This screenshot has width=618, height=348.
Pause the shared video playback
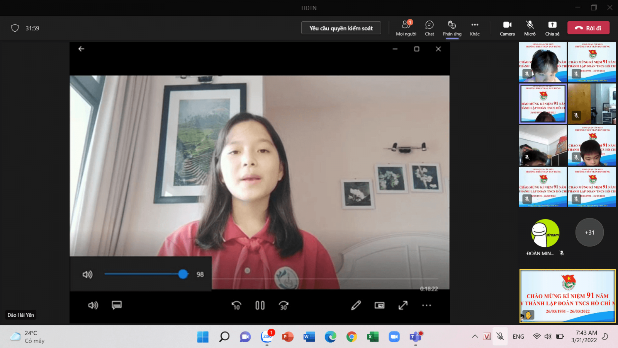click(260, 305)
